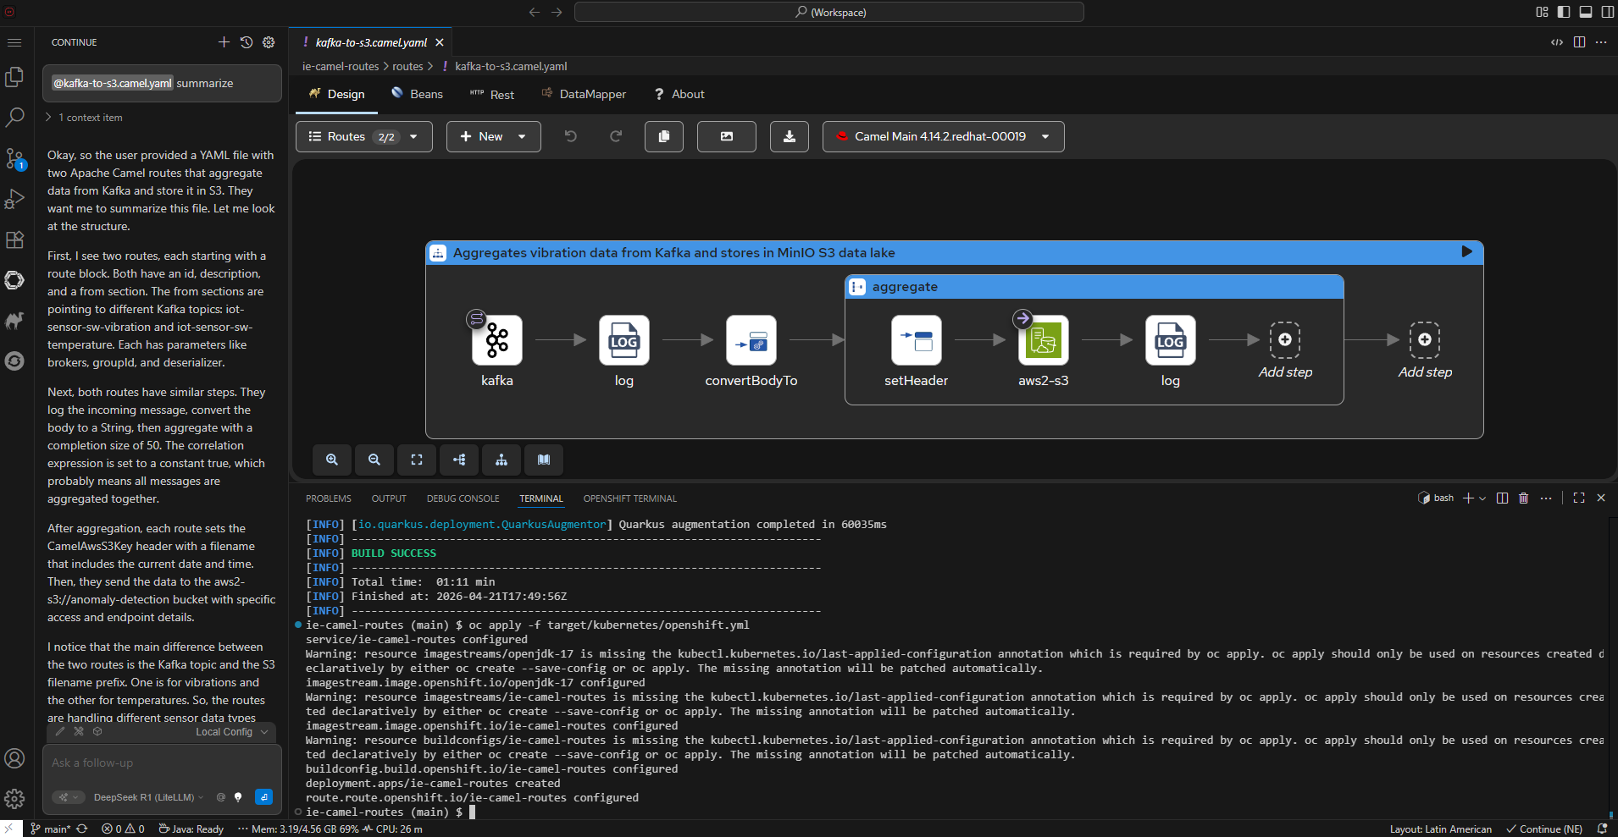Image resolution: width=1618 pixels, height=837 pixels.
Task: Send the chat message with enter button
Action: pyautogui.click(x=264, y=797)
